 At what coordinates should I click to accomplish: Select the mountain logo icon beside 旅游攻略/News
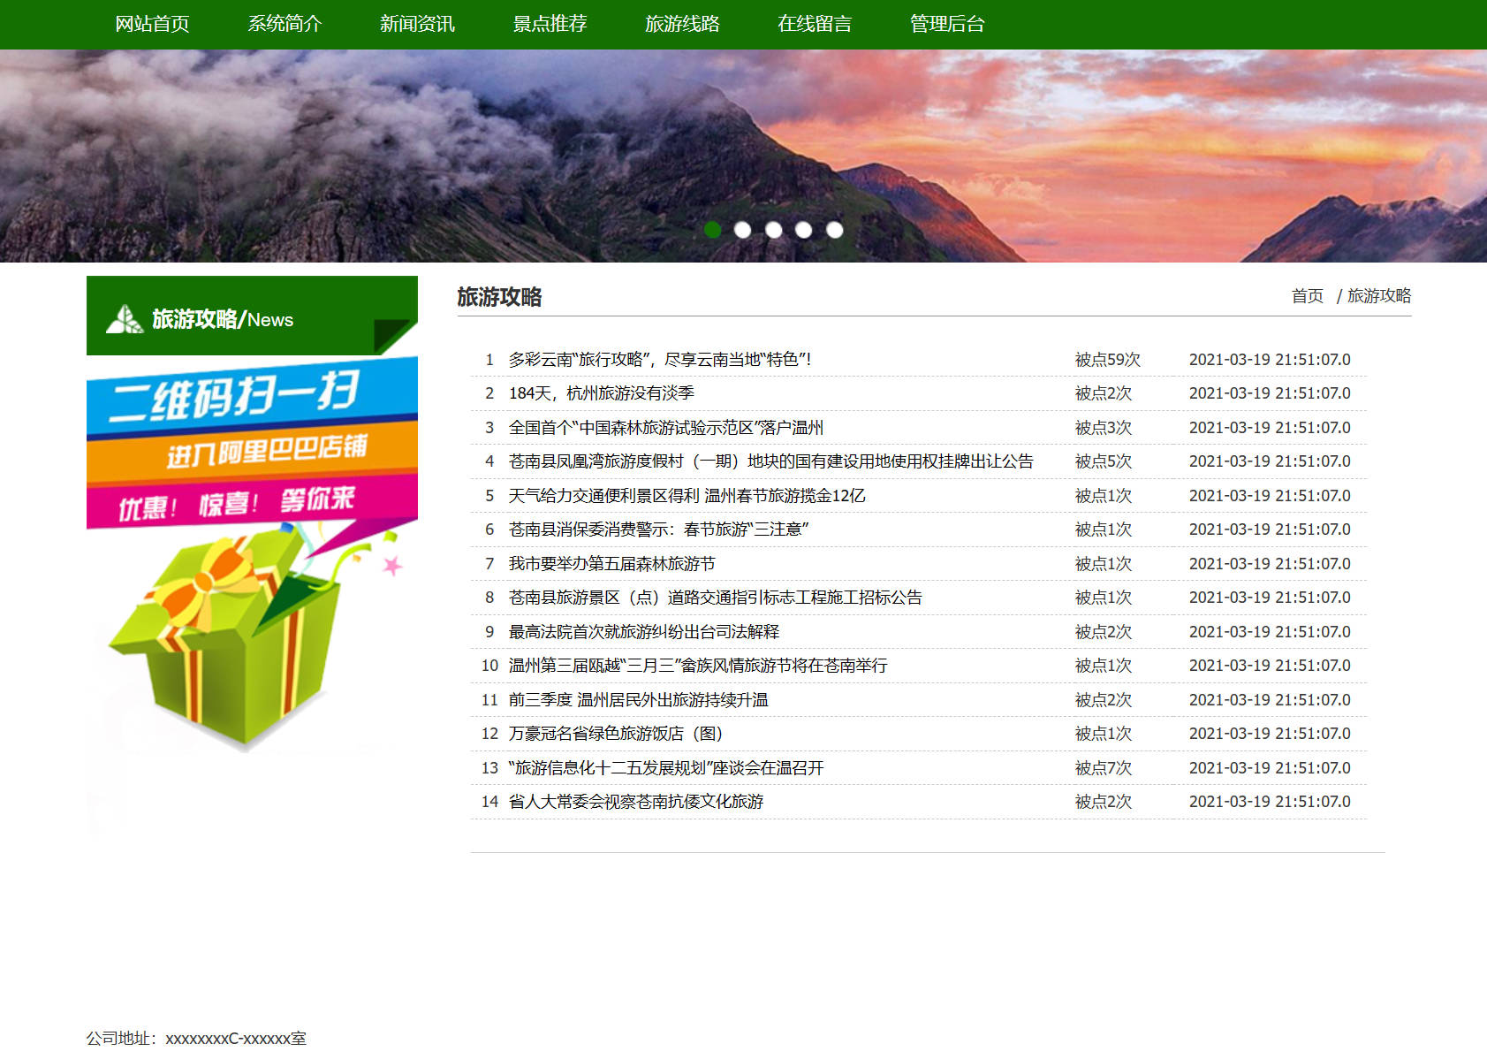127,319
